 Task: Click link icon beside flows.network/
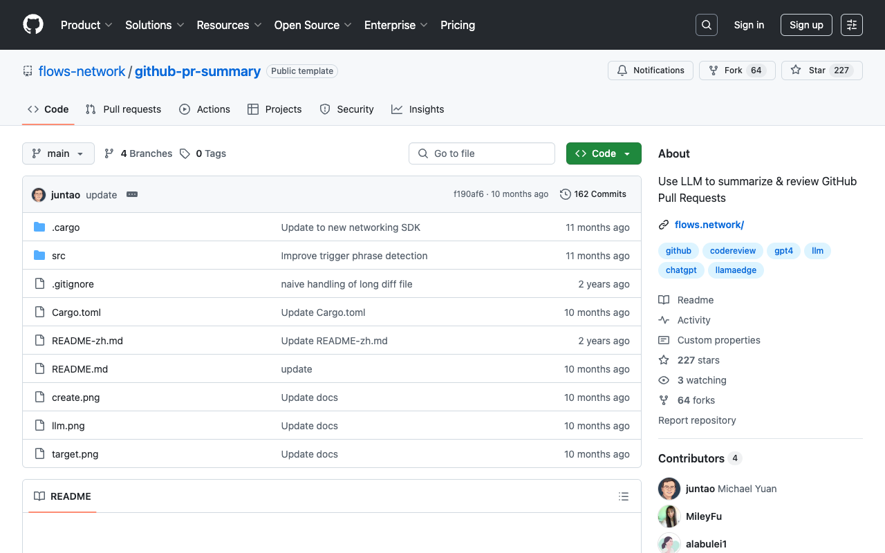[x=664, y=225]
